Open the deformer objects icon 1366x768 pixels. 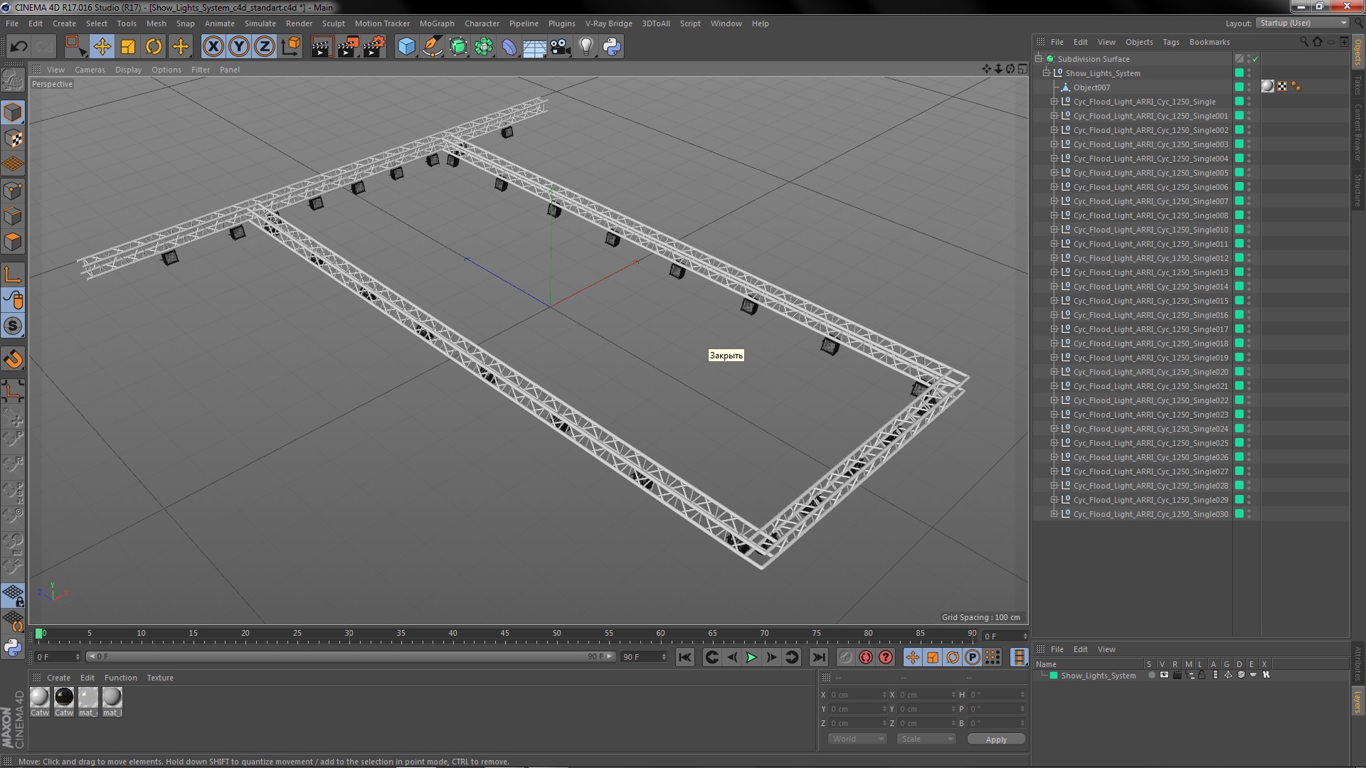click(x=509, y=47)
